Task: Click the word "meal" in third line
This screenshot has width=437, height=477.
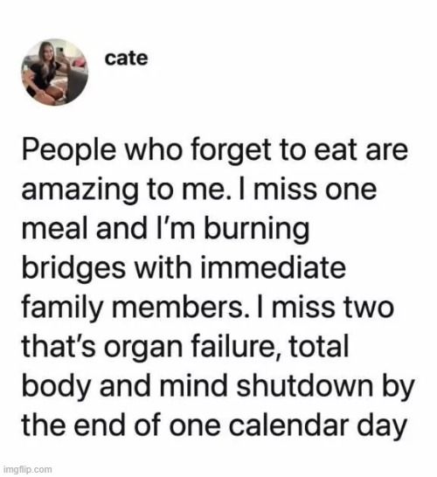Action: tap(56, 228)
